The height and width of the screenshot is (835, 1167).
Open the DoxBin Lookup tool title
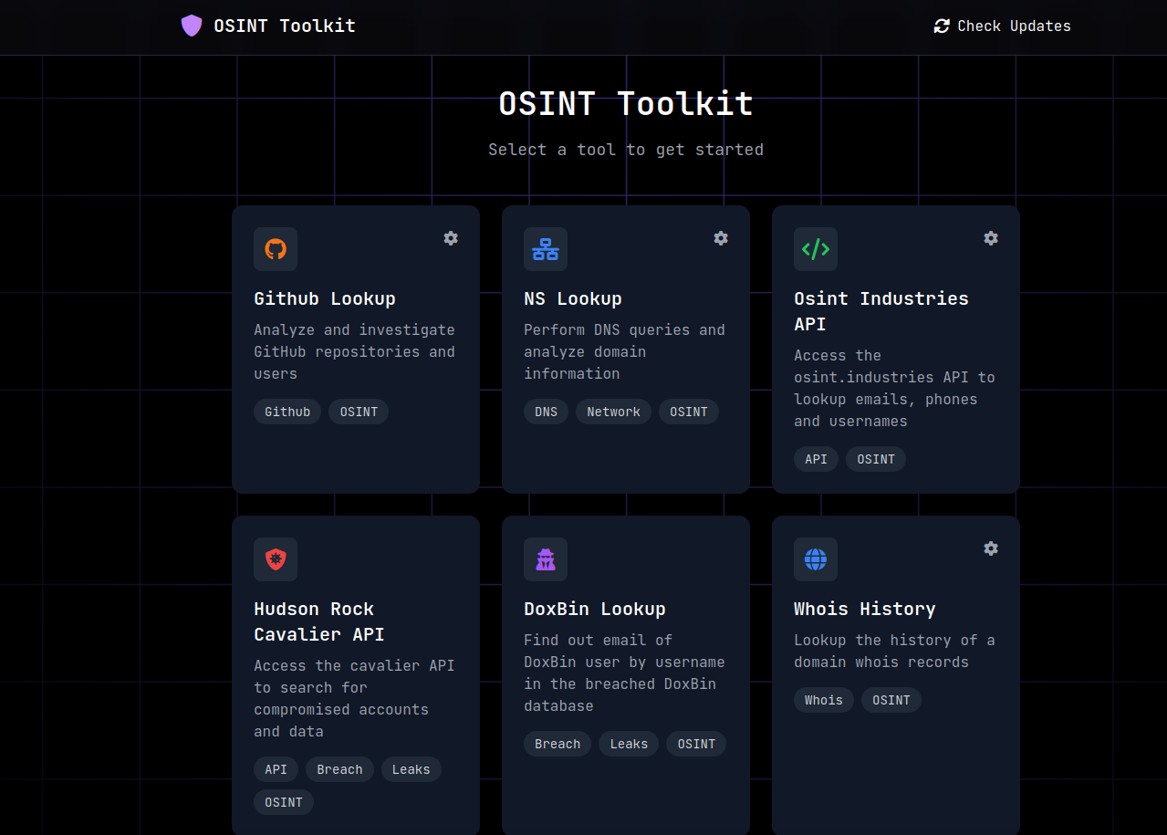coord(595,609)
